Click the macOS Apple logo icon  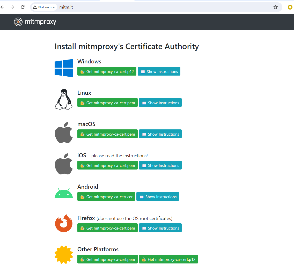[64, 133]
